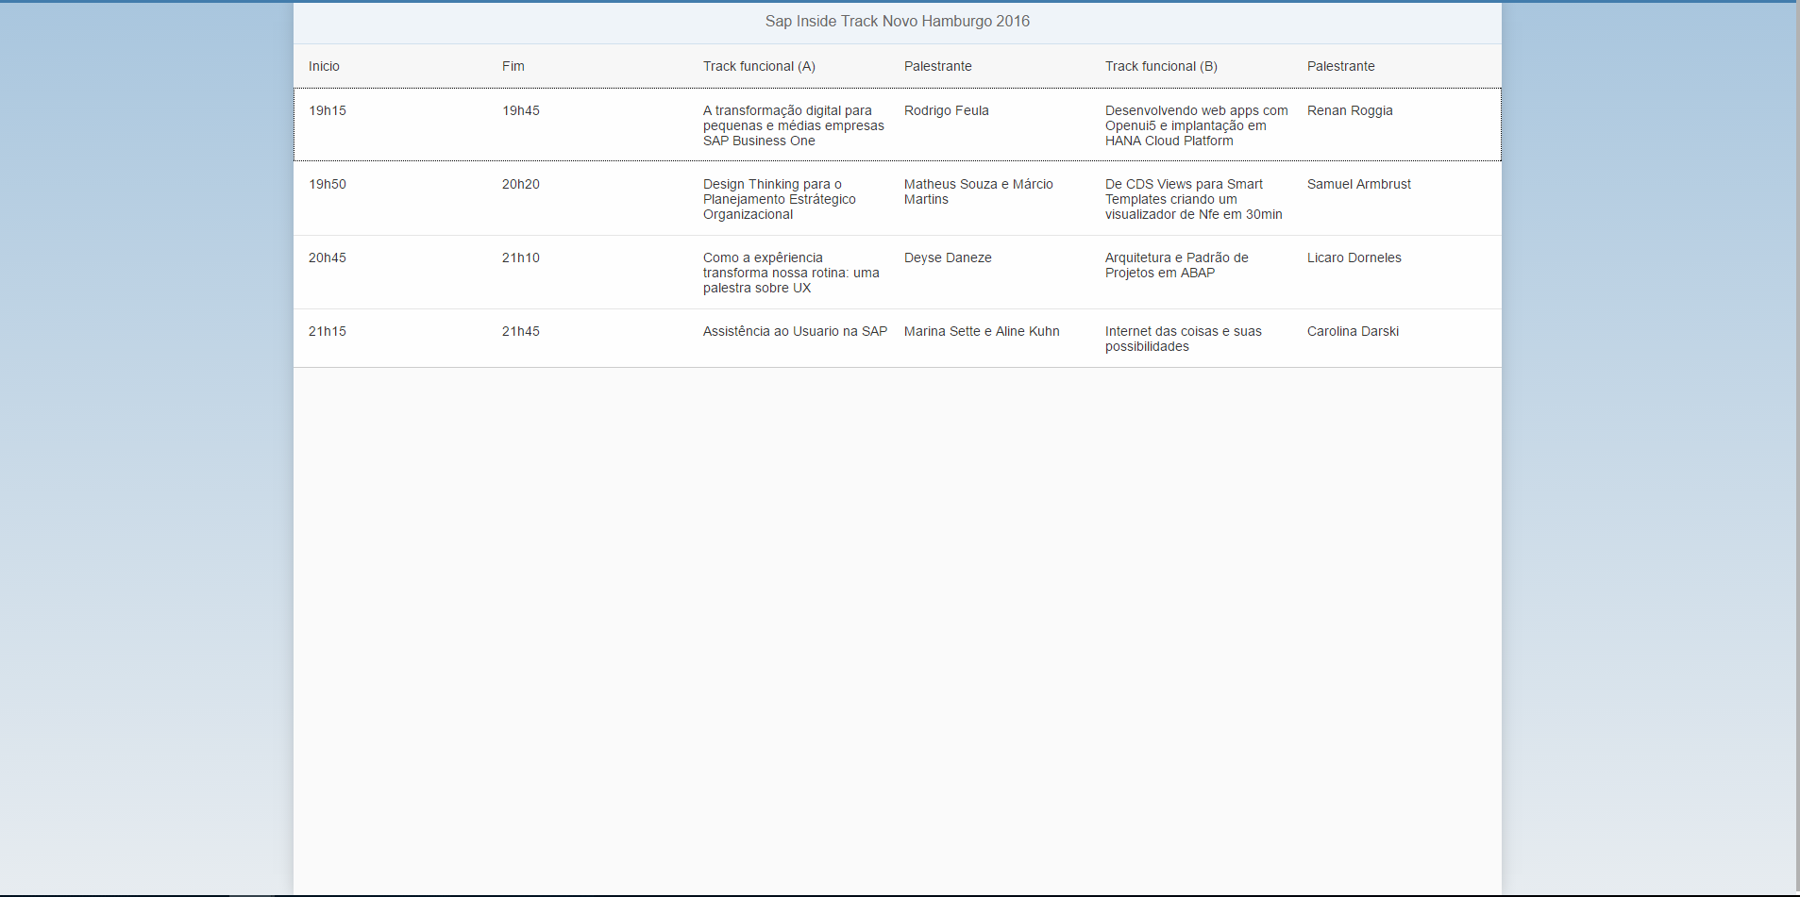This screenshot has width=1800, height=897.
Task: Select the 21h15 start time cell
Action: coord(328,331)
